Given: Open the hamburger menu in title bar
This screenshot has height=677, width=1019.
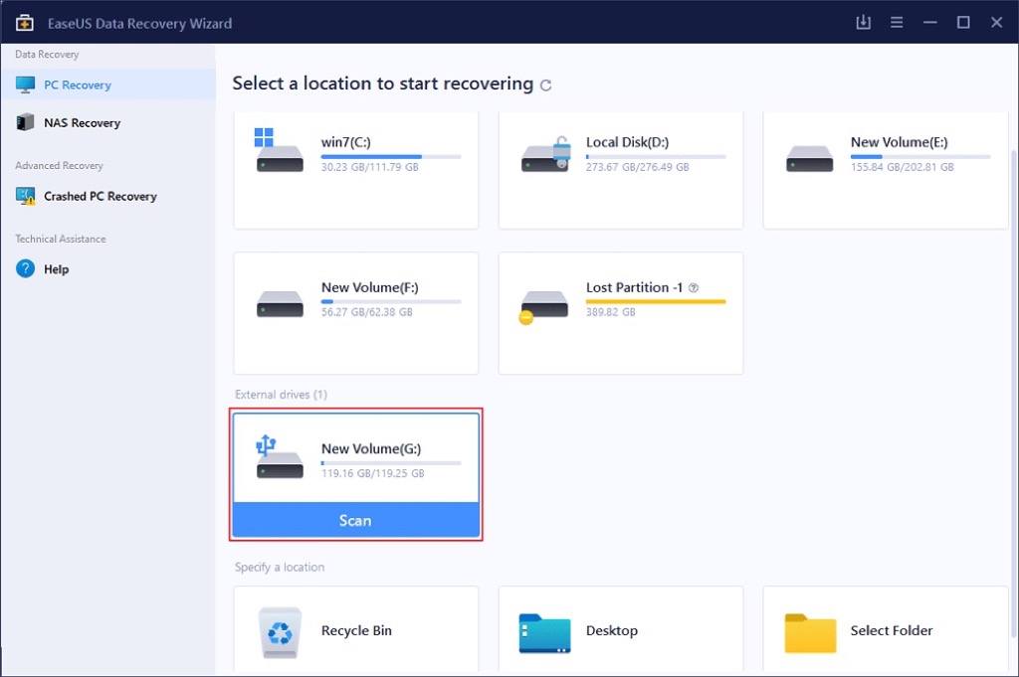Looking at the screenshot, I should pos(897,22).
